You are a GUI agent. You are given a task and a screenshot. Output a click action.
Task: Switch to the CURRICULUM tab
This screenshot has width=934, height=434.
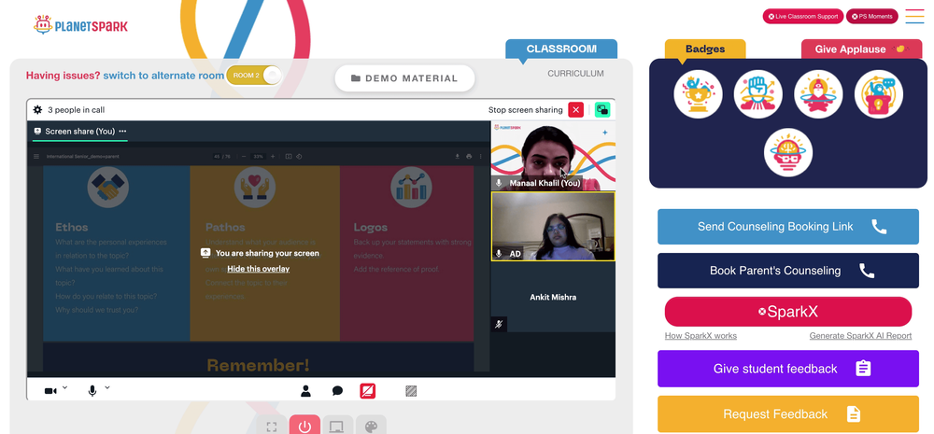[575, 74]
